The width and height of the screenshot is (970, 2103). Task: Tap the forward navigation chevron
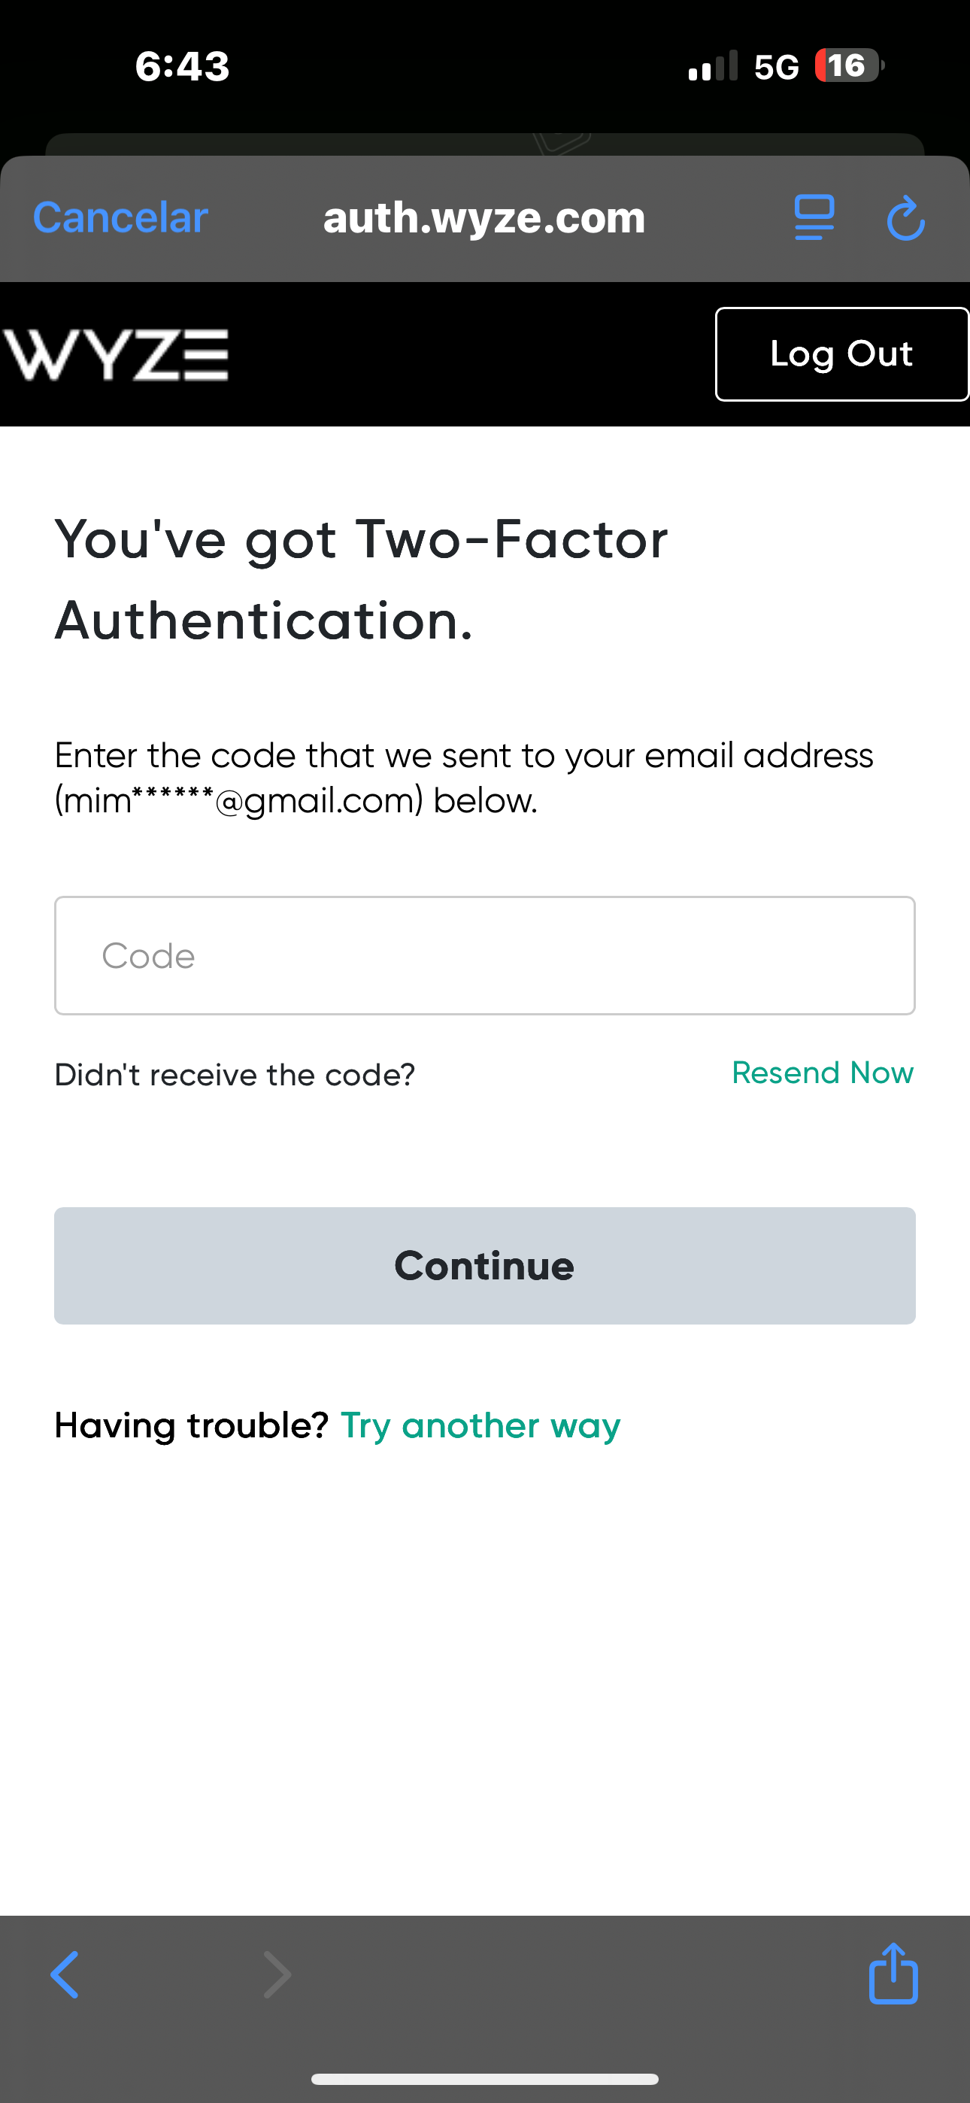click(277, 1974)
